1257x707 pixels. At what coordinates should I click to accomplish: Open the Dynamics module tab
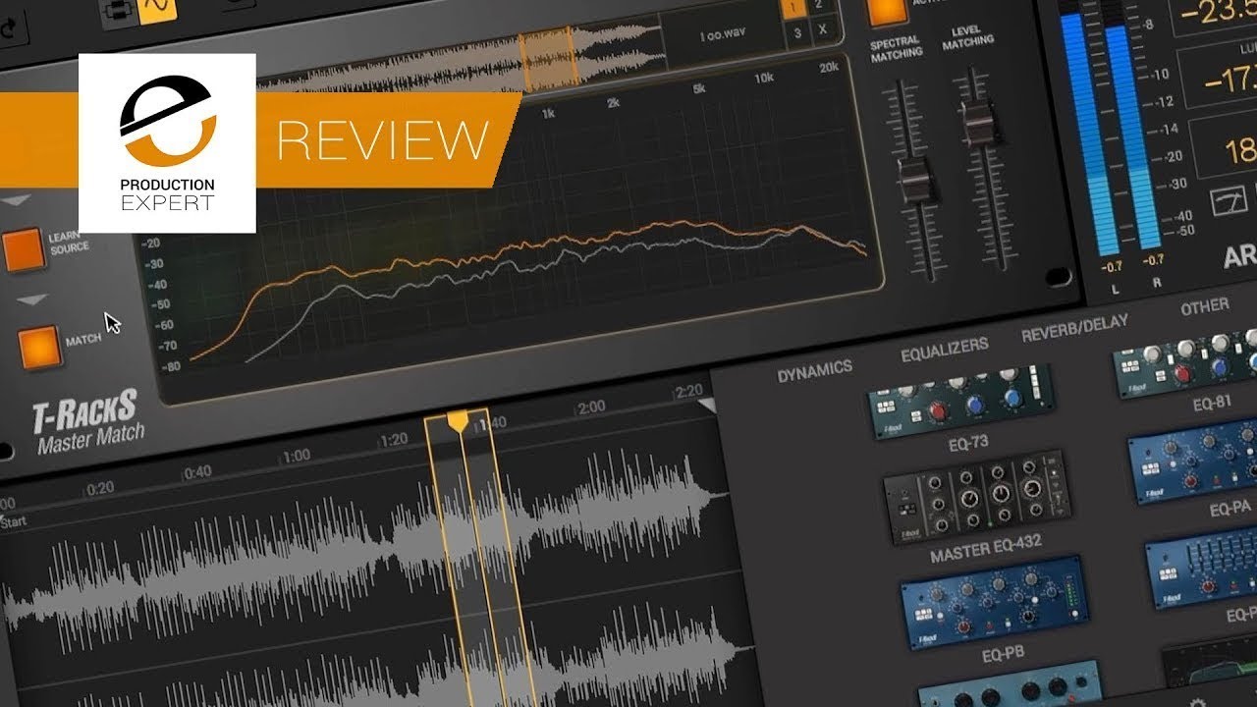coord(814,371)
